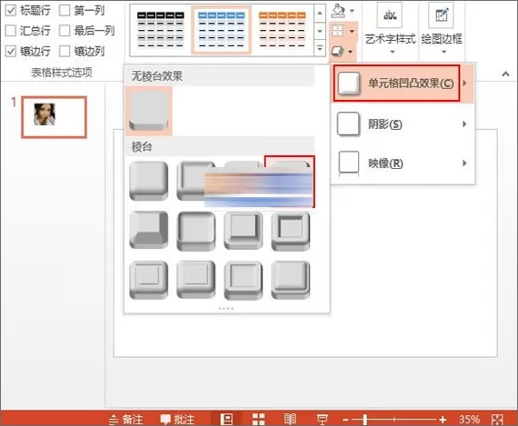Screen dimensions: 518x426
Task: Expand the 艺术字样式 dropdown
Action: [x=393, y=52]
